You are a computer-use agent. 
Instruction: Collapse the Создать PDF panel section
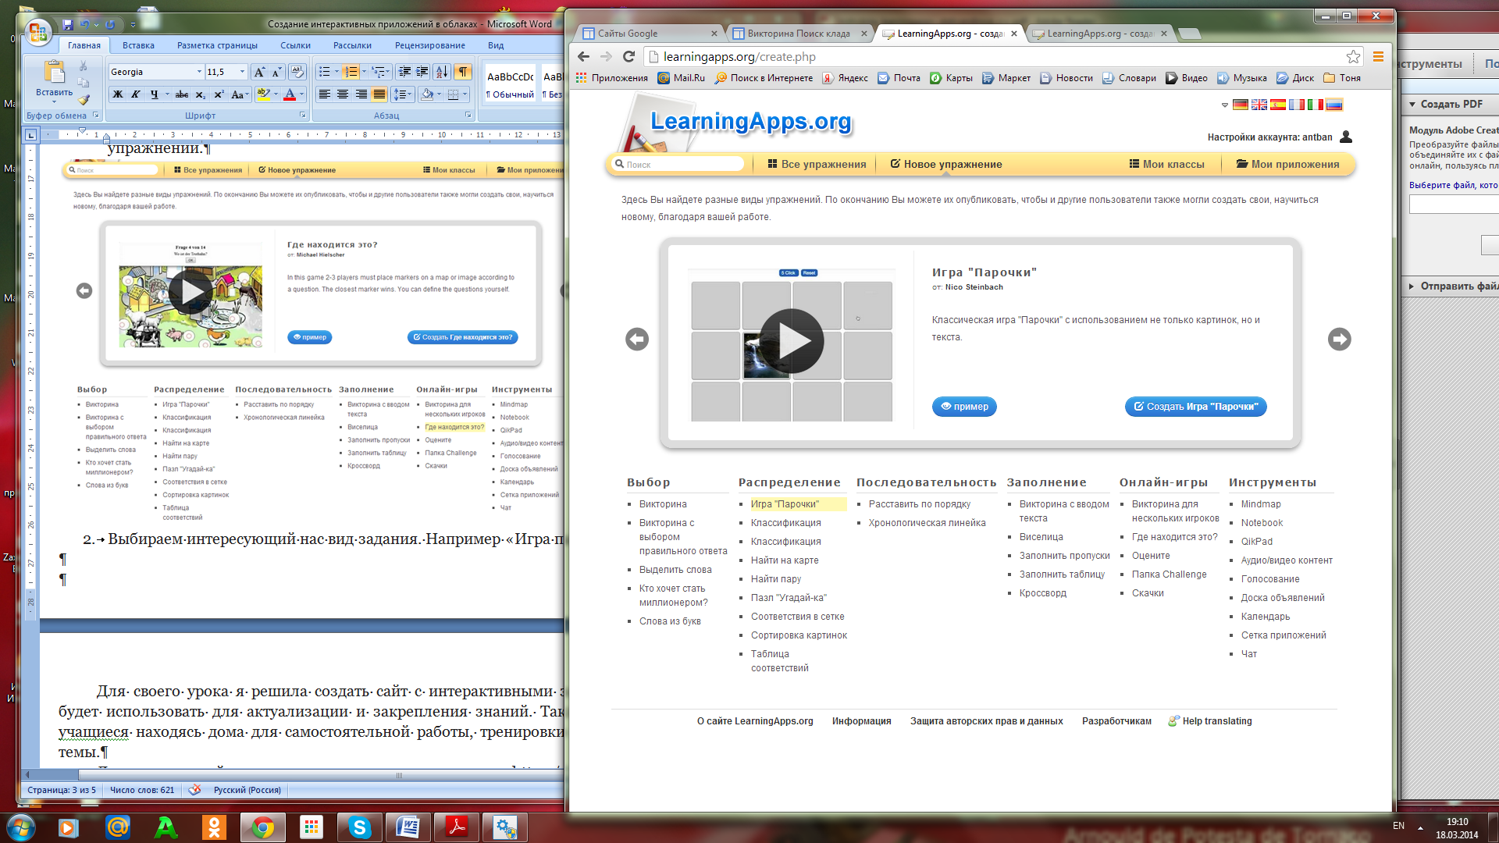tap(1412, 104)
